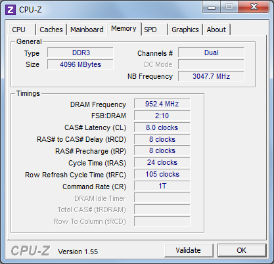
Task: Minimize the CPU-Z window
Action: click(211, 8)
